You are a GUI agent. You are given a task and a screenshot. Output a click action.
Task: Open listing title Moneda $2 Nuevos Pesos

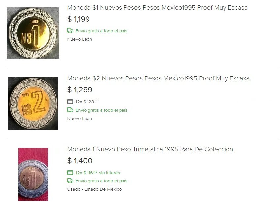pos(158,78)
